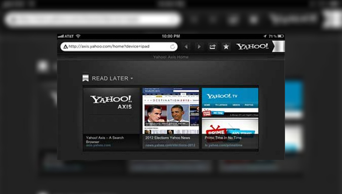Click the Axis triangle icon in address bar
Screen dimensions: 342x194
pos(66,46)
